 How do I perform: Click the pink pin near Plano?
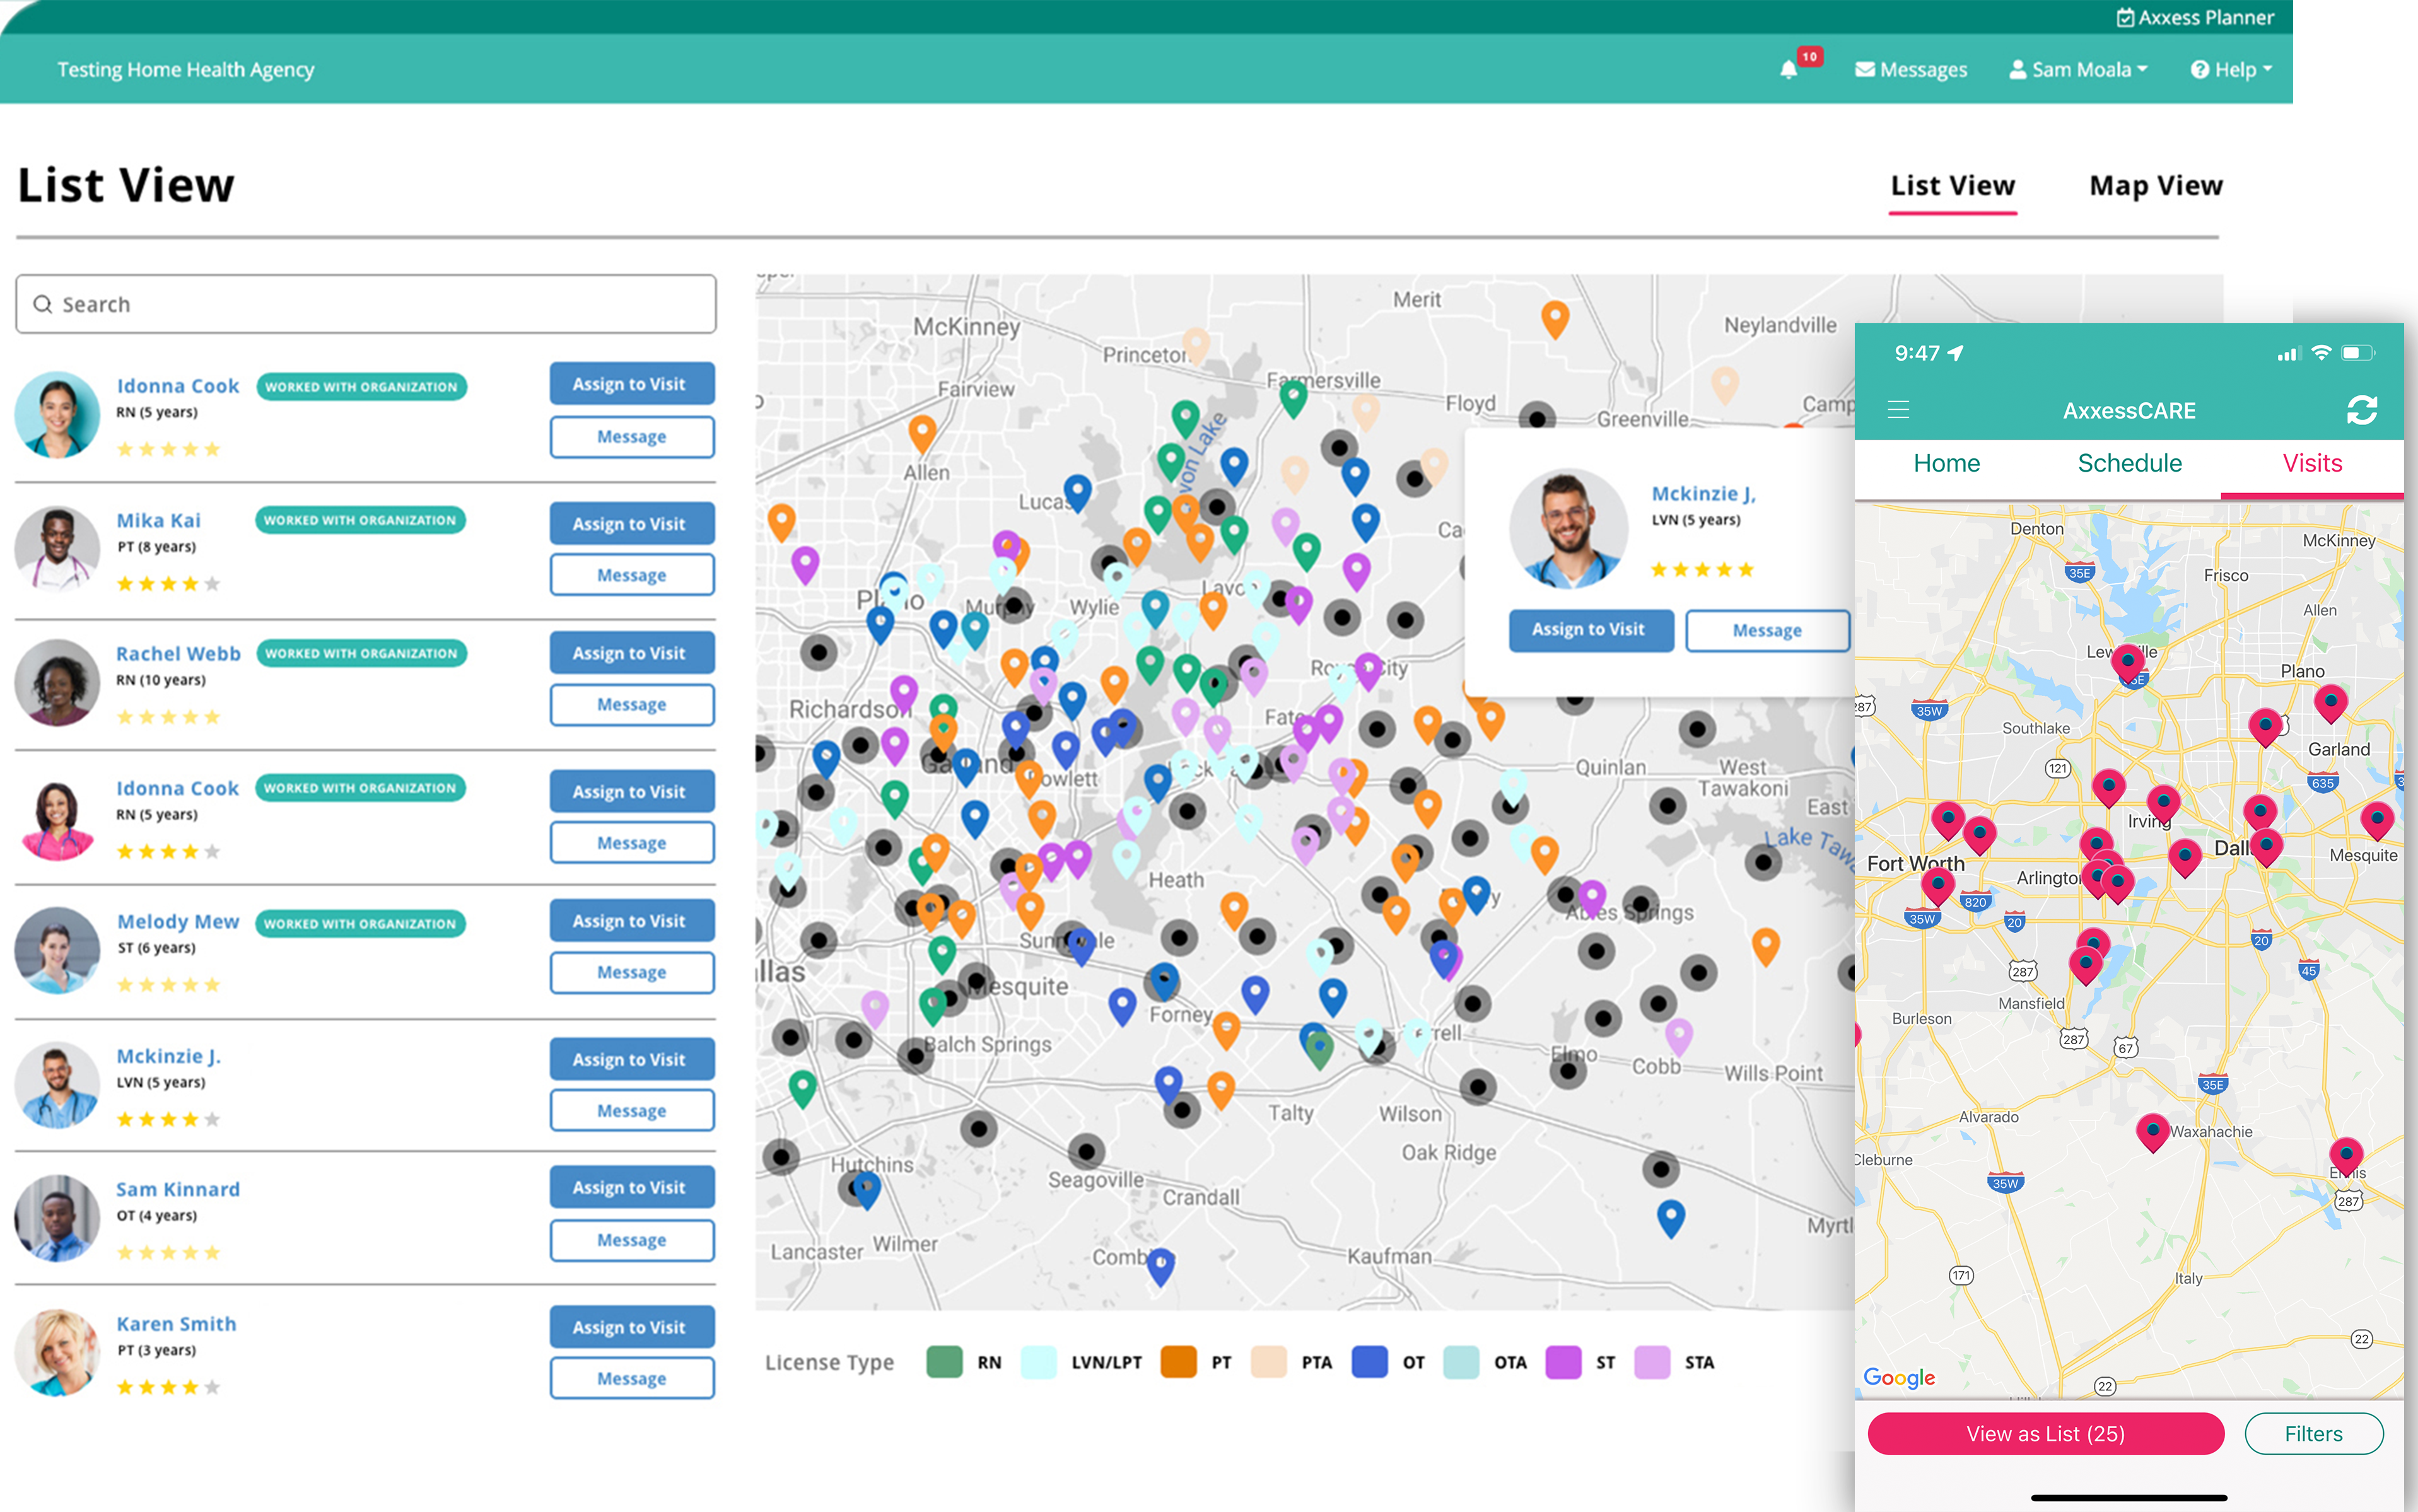(x=2330, y=703)
